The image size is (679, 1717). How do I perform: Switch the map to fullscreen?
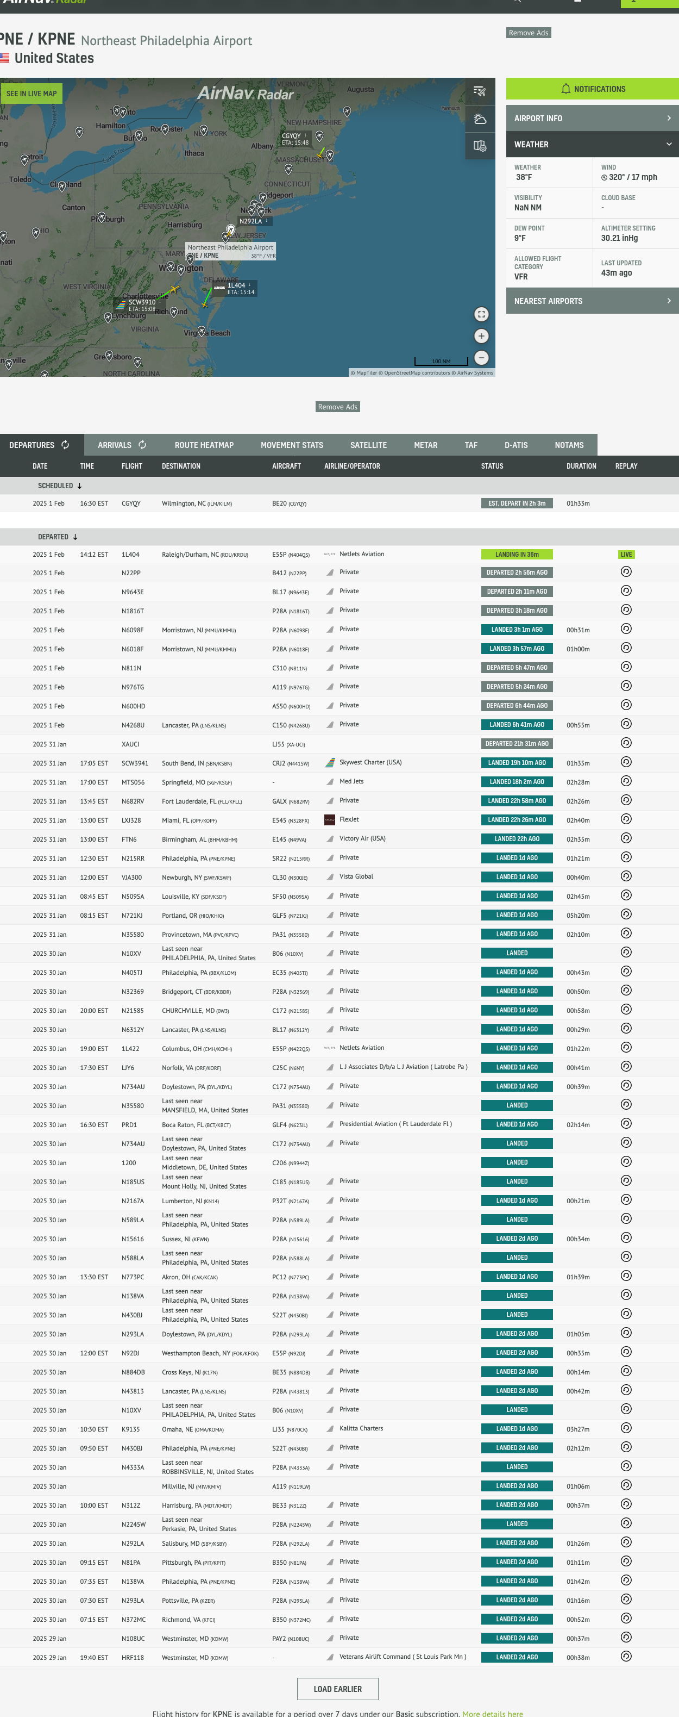pos(481,315)
